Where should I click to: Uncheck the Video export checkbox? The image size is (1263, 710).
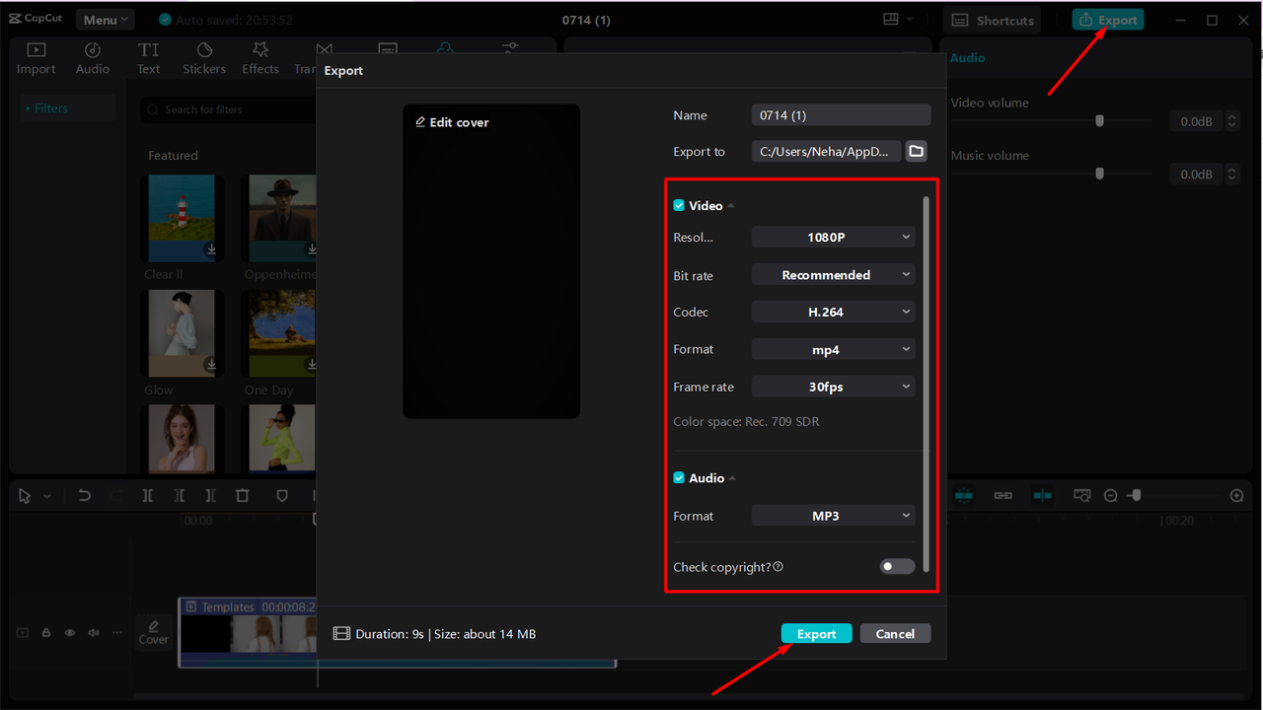click(679, 205)
